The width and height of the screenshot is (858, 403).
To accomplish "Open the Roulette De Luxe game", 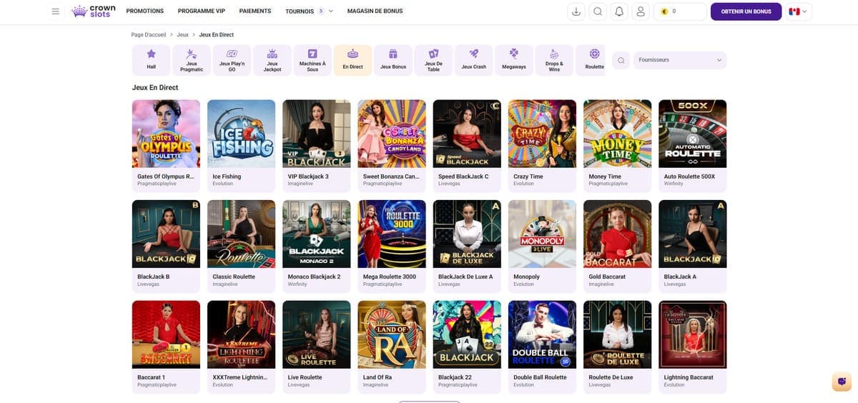I will coord(617,347).
